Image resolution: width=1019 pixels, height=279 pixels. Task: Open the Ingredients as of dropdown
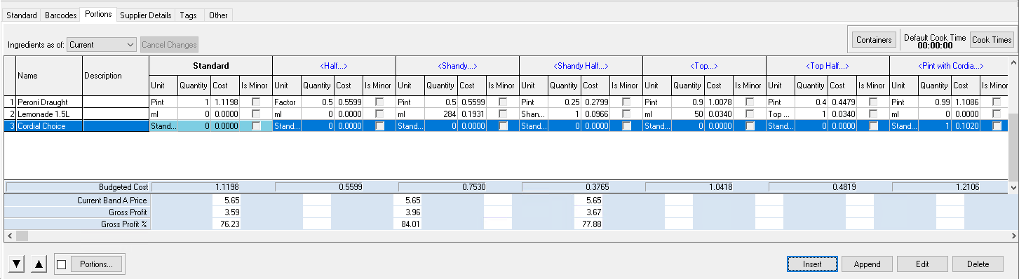[x=102, y=44]
